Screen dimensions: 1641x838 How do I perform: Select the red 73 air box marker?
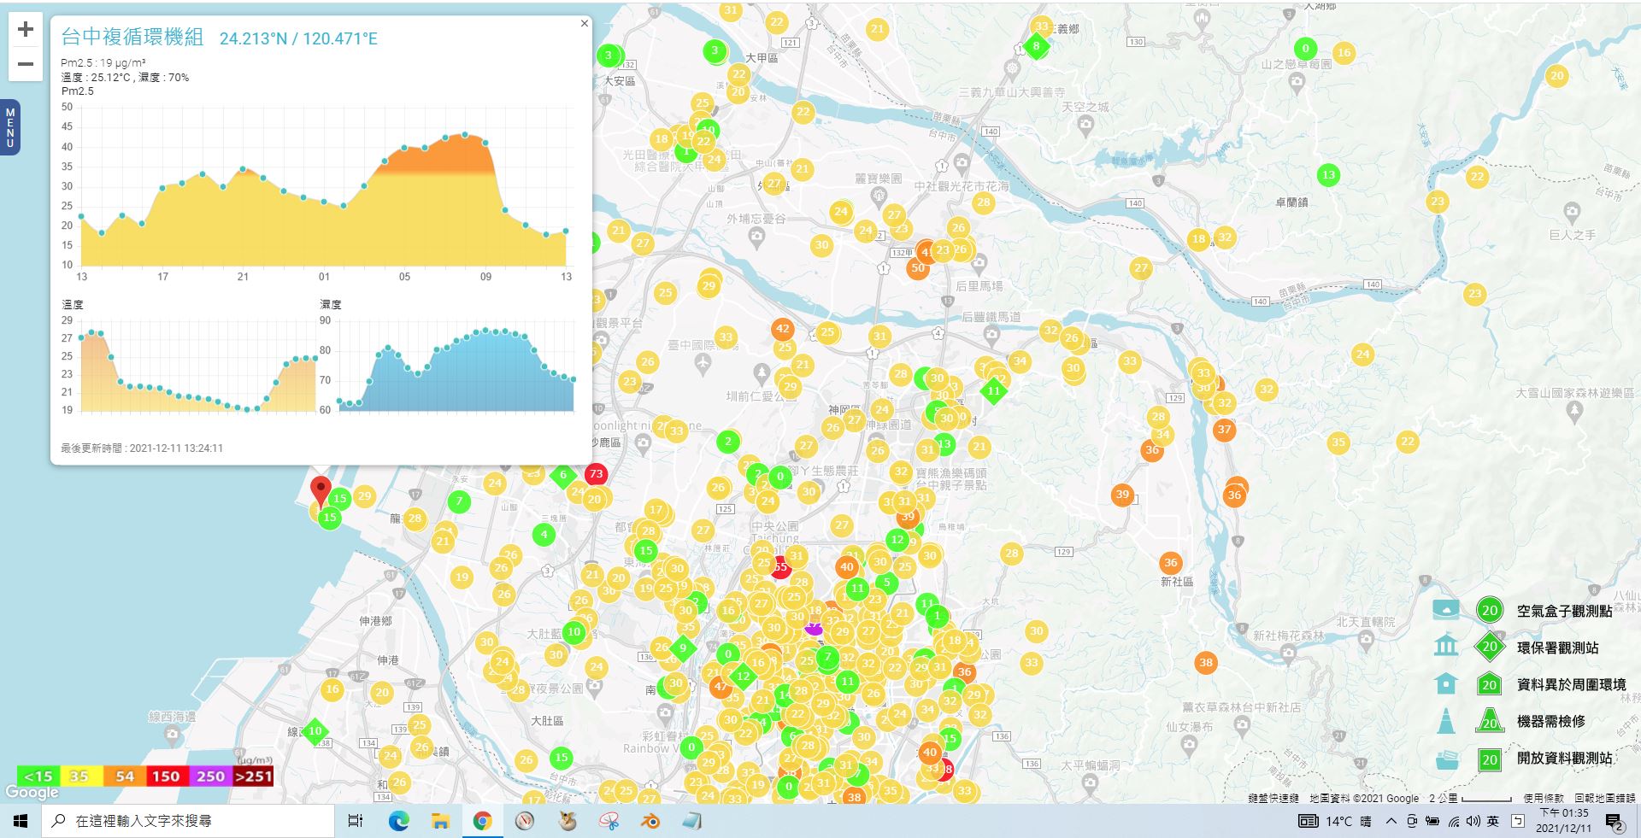[x=596, y=473]
